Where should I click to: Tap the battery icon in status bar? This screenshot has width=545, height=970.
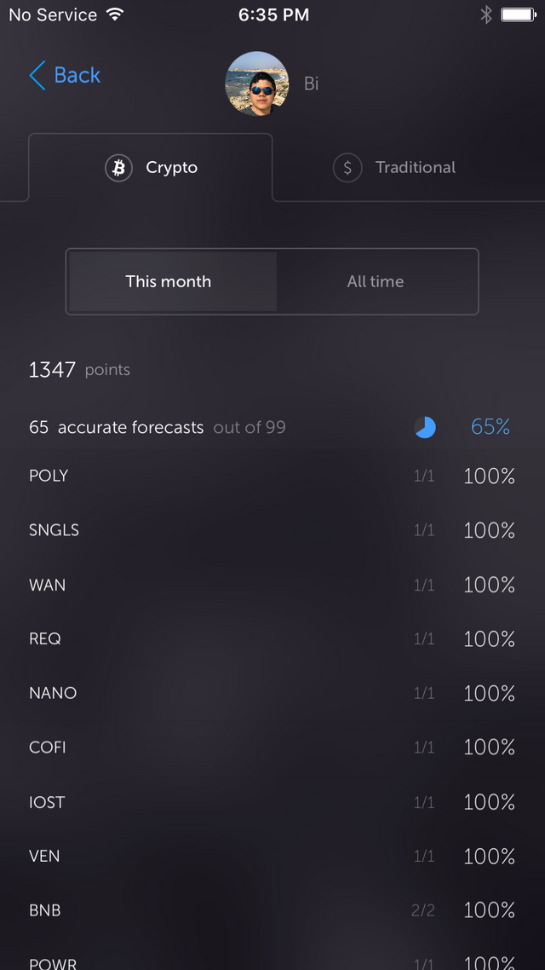pos(519,14)
